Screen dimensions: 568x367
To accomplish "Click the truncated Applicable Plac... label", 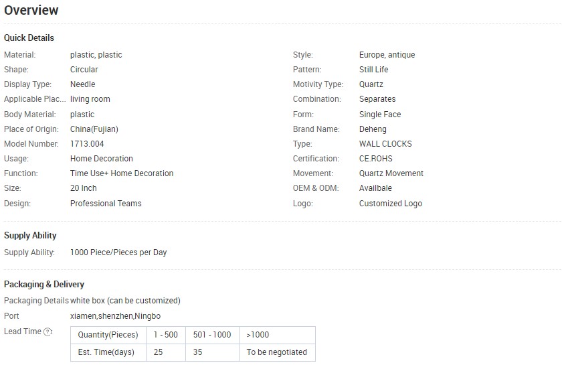I will [35, 99].
